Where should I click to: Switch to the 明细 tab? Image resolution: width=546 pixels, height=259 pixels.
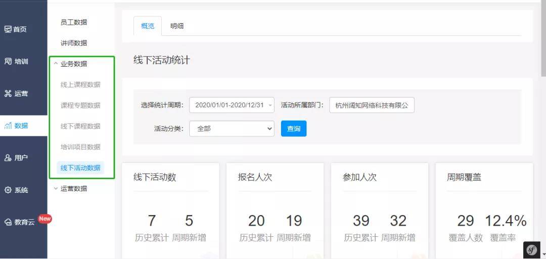(x=177, y=26)
